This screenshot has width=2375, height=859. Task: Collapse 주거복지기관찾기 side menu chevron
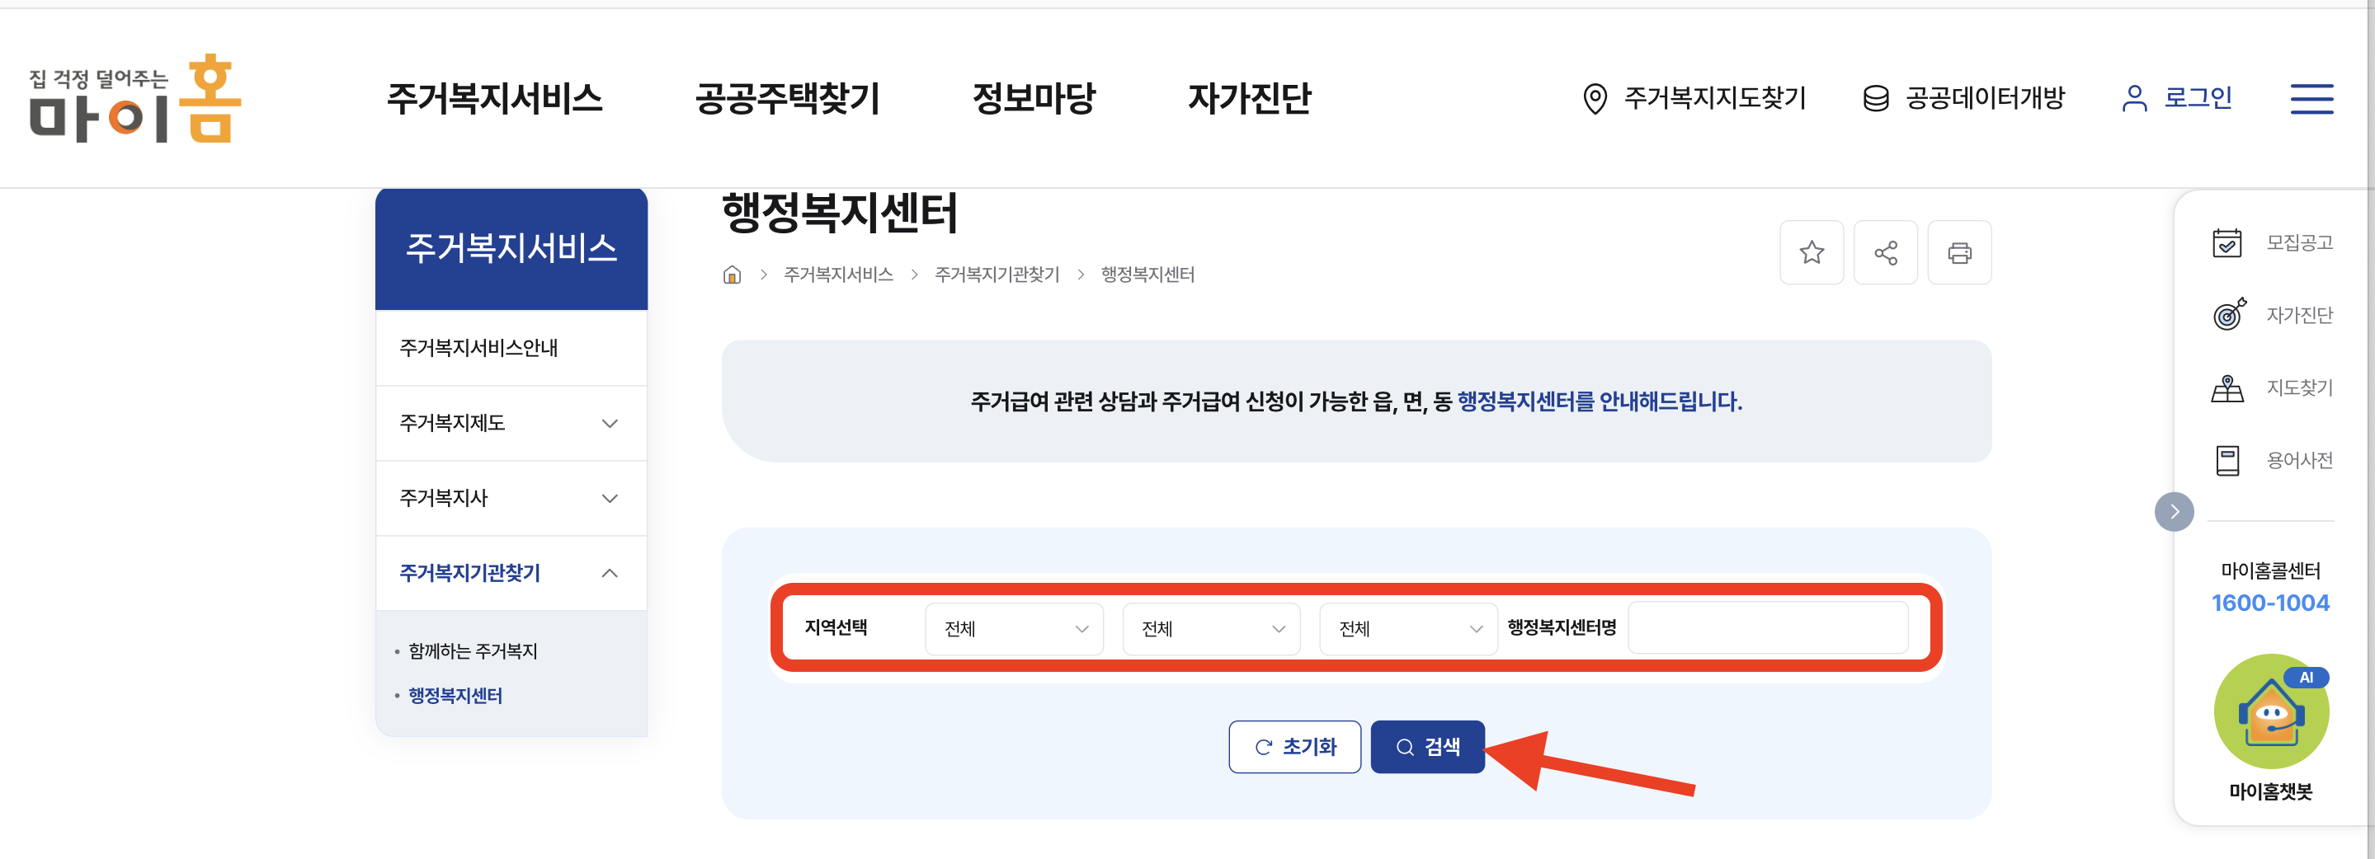pos(610,573)
